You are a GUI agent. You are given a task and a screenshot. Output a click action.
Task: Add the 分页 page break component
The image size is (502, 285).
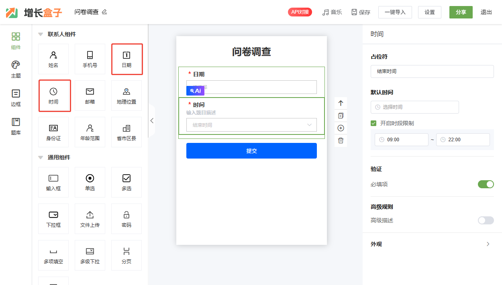click(127, 255)
